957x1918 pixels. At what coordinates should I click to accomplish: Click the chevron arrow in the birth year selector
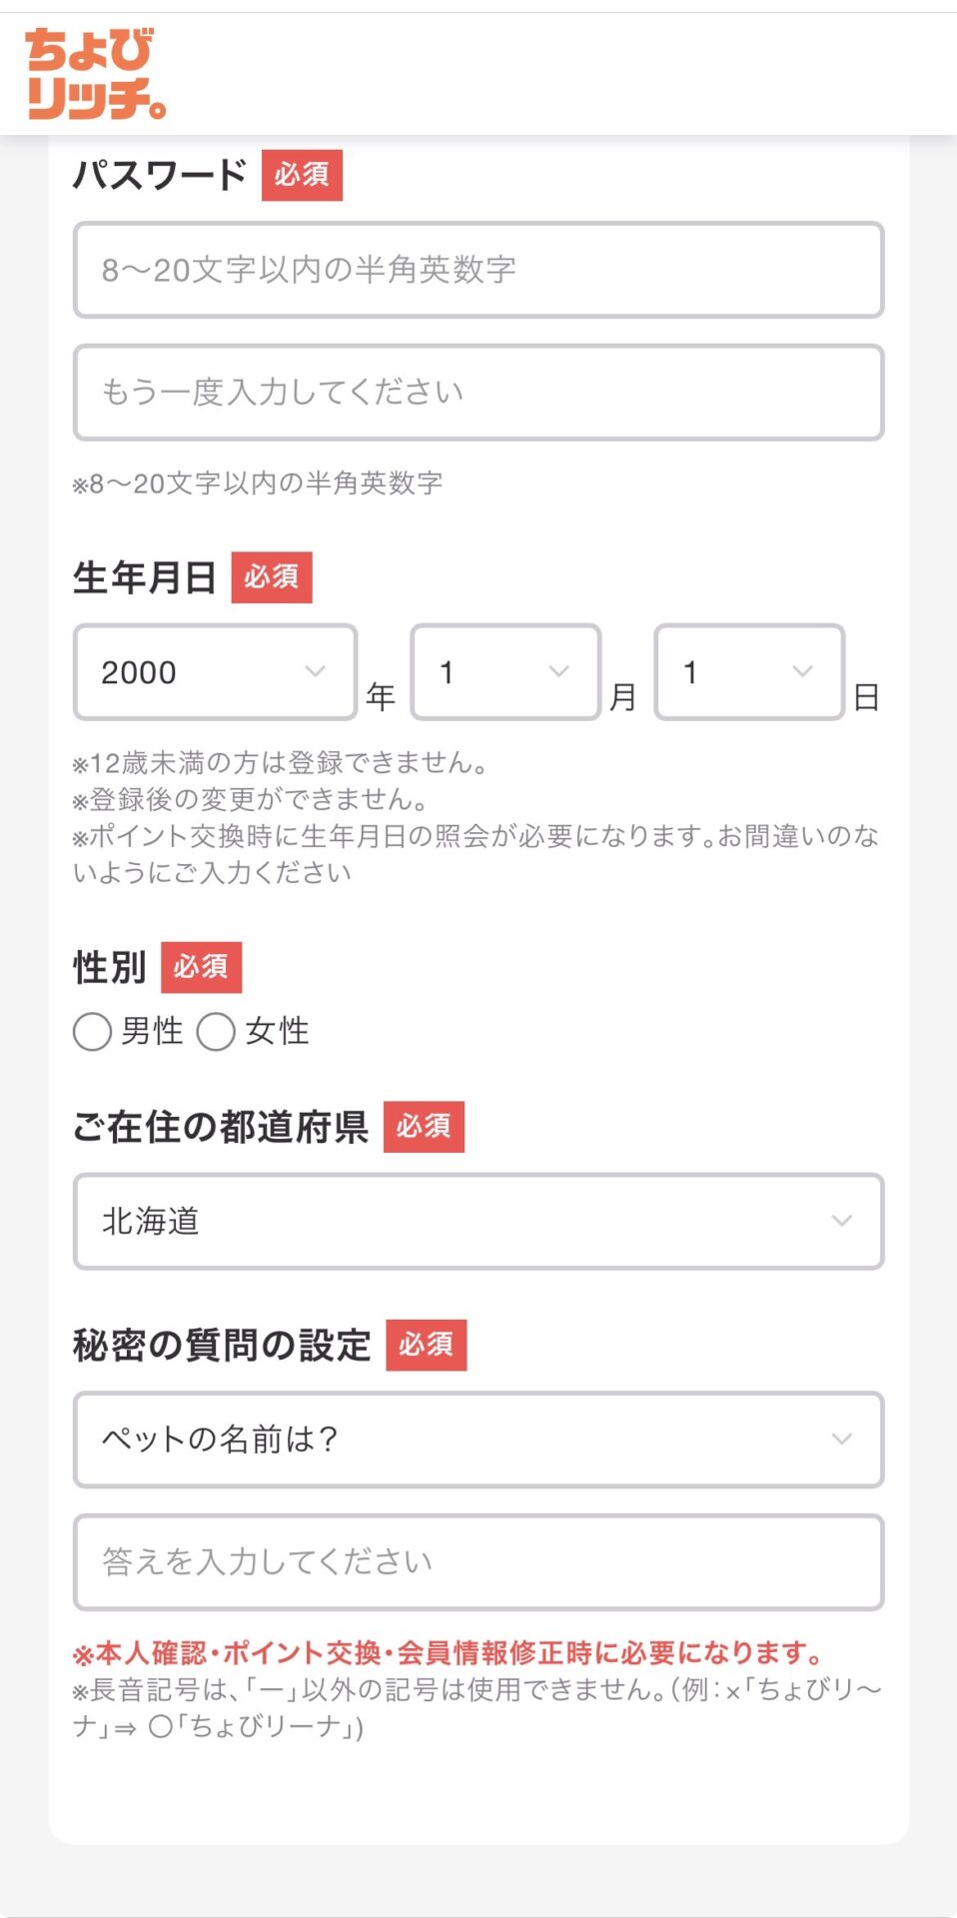(x=315, y=671)
